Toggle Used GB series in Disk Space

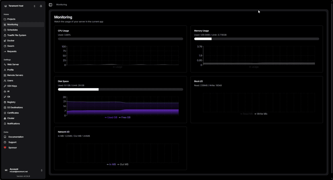tap(111, 118)
